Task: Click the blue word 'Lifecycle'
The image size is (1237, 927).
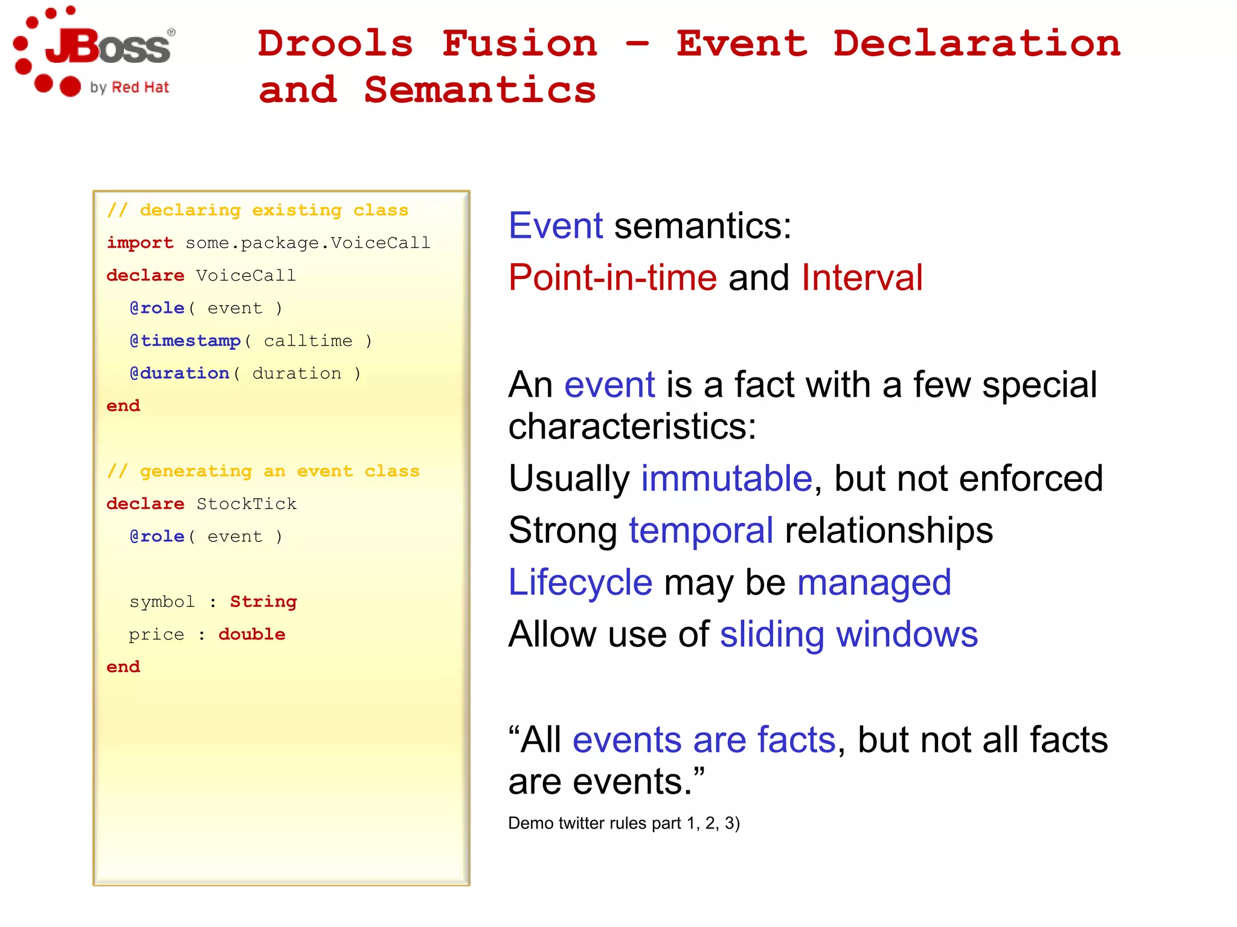Action: click(580, 582)
